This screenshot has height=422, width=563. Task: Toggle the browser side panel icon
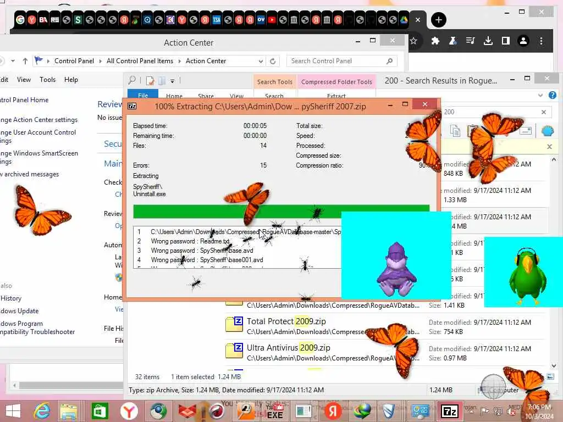[506, 41]
